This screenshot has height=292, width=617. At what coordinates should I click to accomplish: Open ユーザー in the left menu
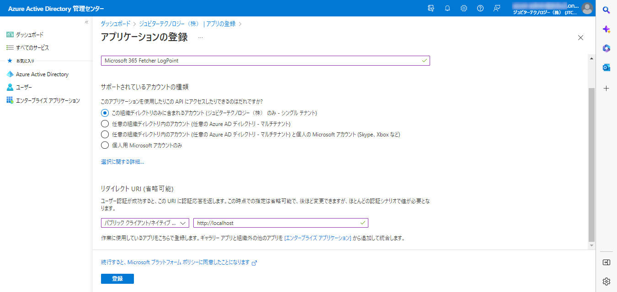[x=24, y=87]
